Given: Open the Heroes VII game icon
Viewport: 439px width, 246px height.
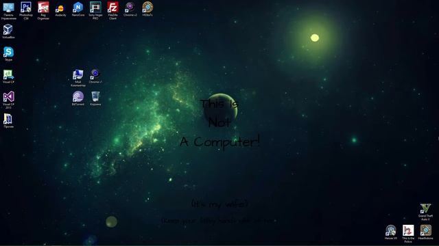Looking at the screenshot, I should (x=391, y=232).
